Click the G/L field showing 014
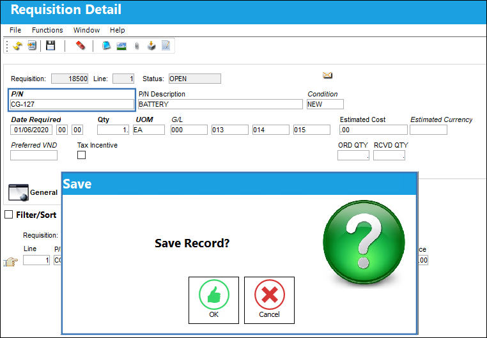The width and height of the screenshot is (487, 338). [271, 130]
